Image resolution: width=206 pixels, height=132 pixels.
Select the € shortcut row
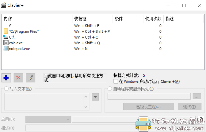(x=103, y=26)
